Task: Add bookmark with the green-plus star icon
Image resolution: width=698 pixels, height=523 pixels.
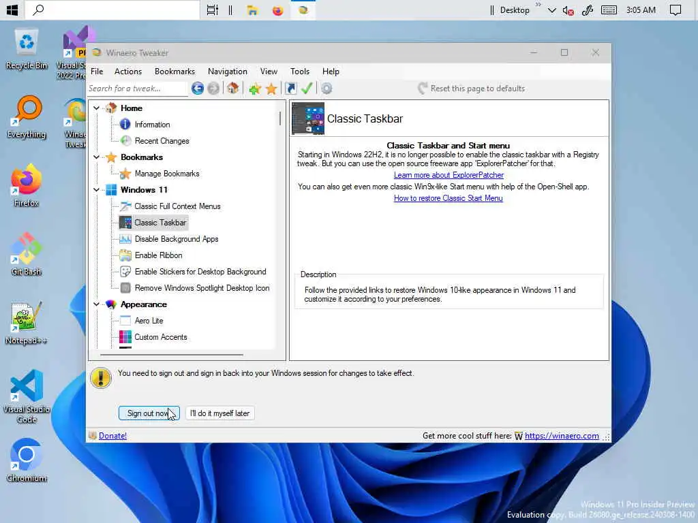Action: [x=255, y=89]
